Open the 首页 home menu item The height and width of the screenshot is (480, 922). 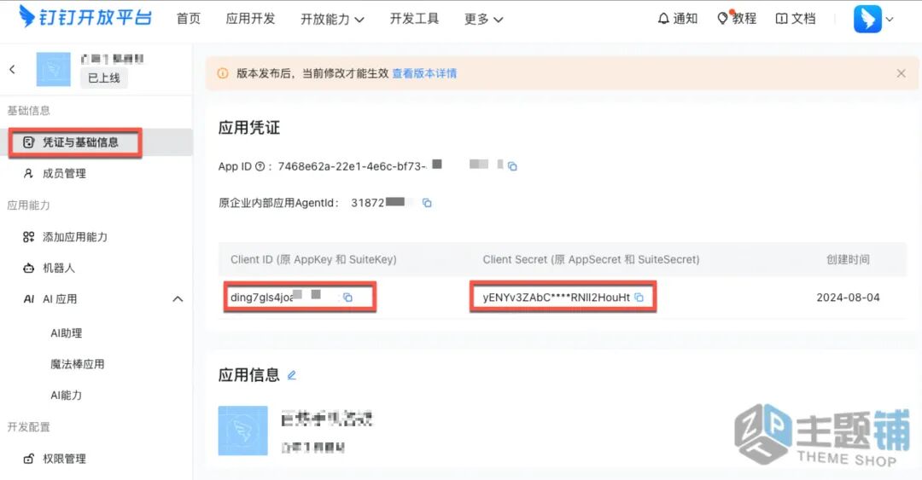[x=188, y=19]
